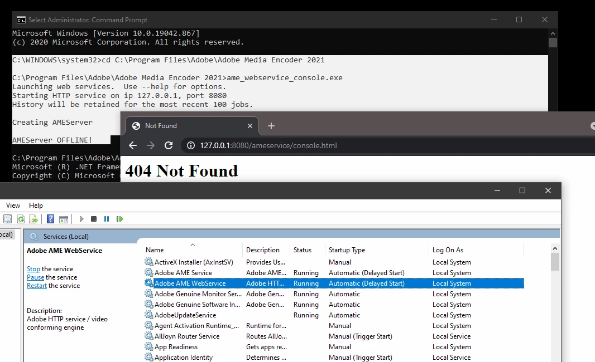Minimize the Command Prompt window
595x362 pixels.
point(493,19)
